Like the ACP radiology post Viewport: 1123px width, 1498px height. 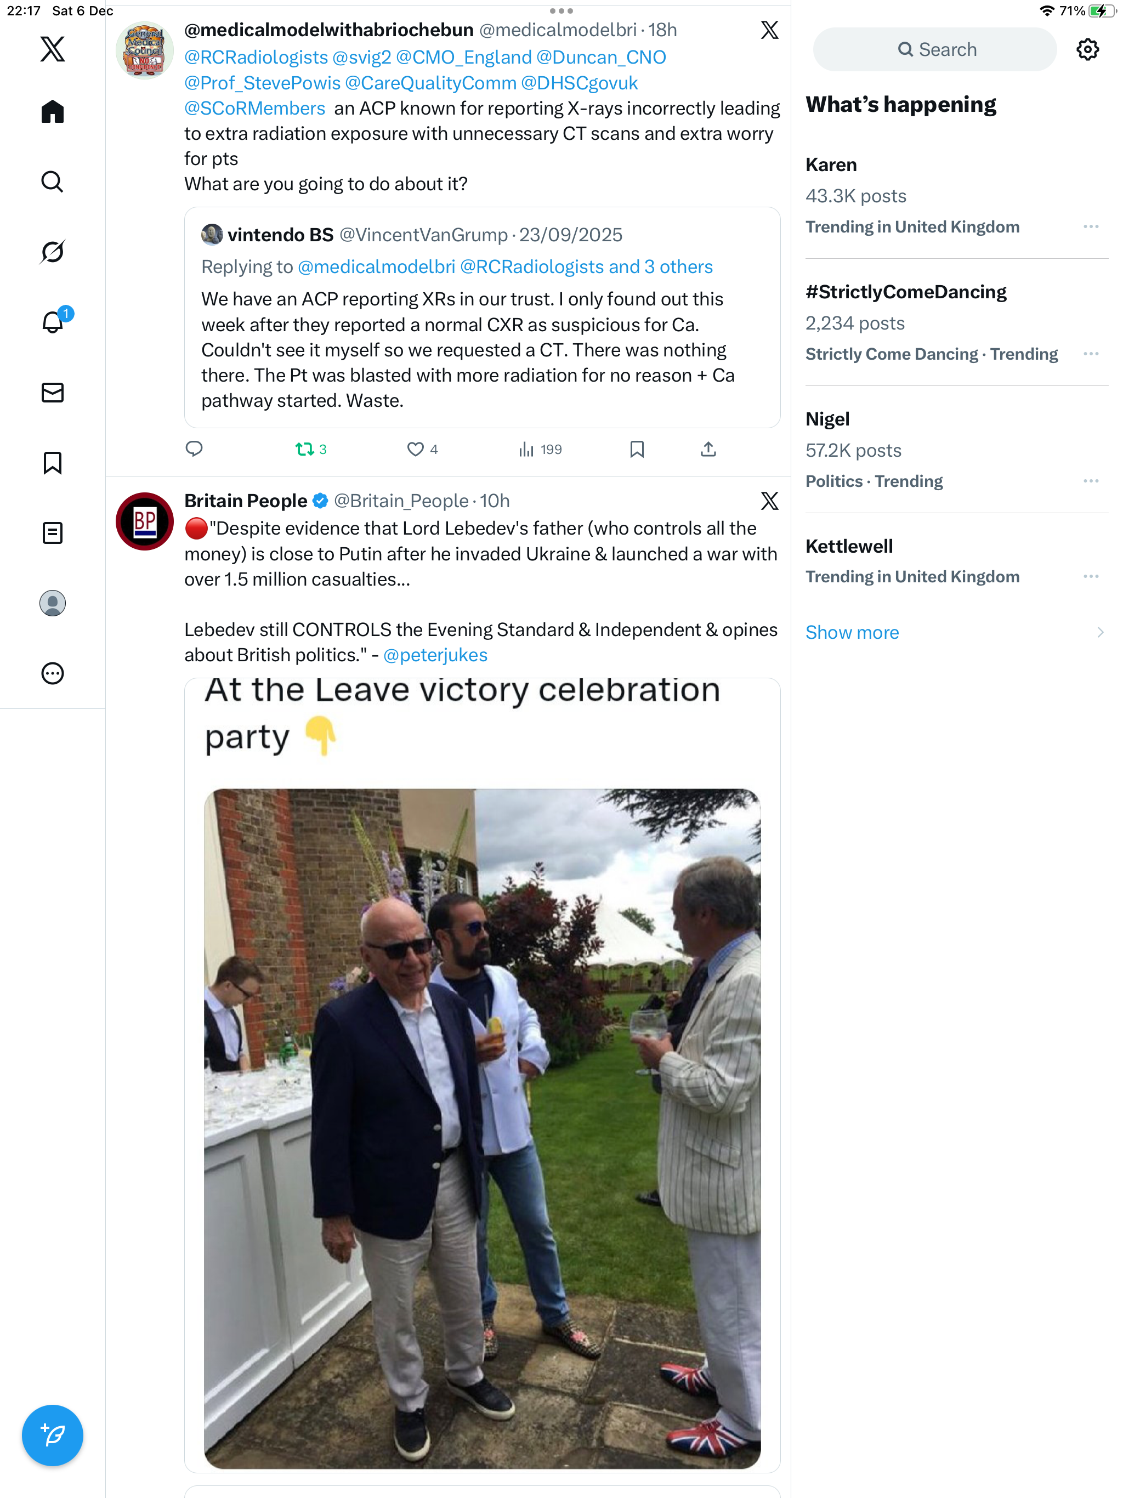coord(415,449)
